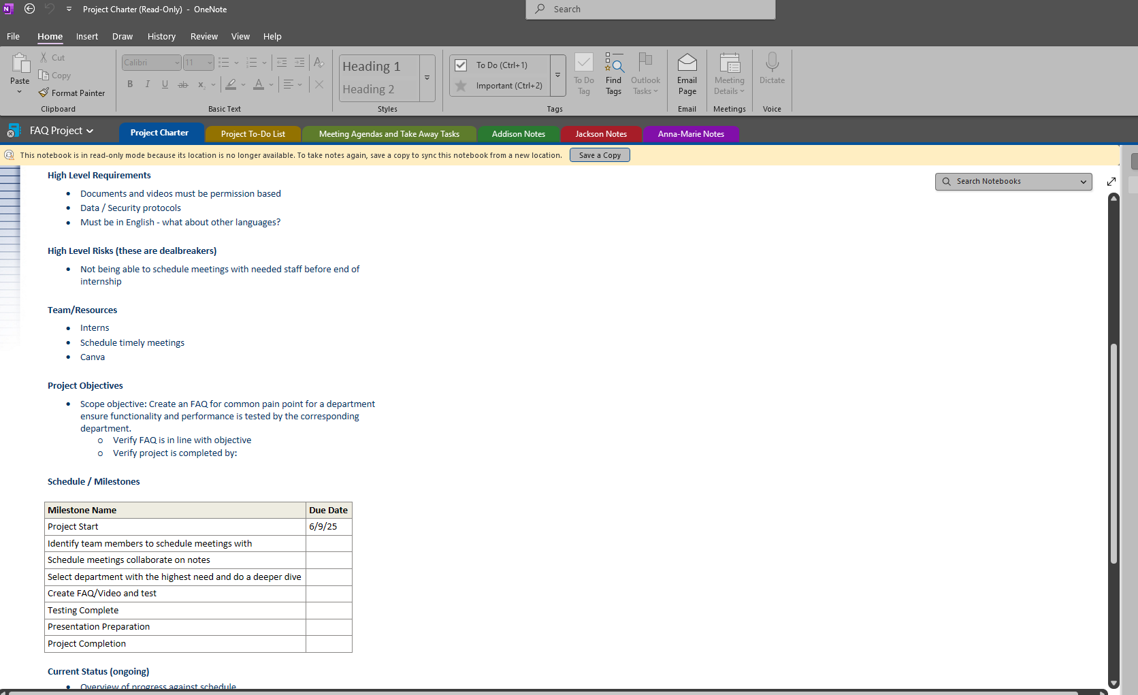Click the Clear Formatting icon
The image size is (1138, 695).
click(x=319, y=63)
